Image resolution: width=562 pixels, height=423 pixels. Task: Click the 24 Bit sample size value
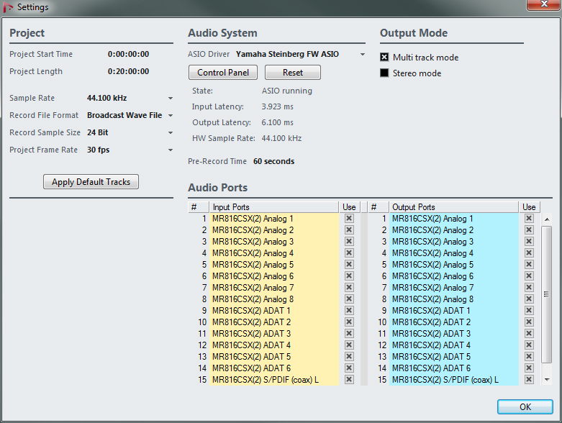[x=97, y=132]
